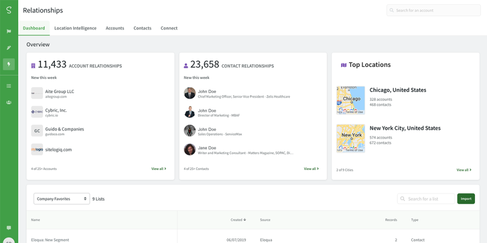Viewport: 487px width, 243px height.
Task: Select the lightning bolt sidebar icon
Action: coord(9,64)
